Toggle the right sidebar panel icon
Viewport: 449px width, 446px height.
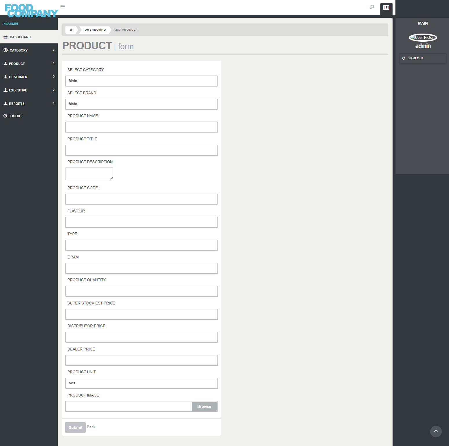tap(386, 8)
